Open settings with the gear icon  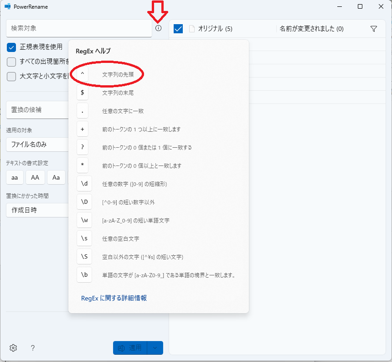point(13,348)
